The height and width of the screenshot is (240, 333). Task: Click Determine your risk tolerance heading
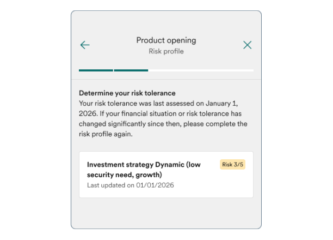point(127,93)
